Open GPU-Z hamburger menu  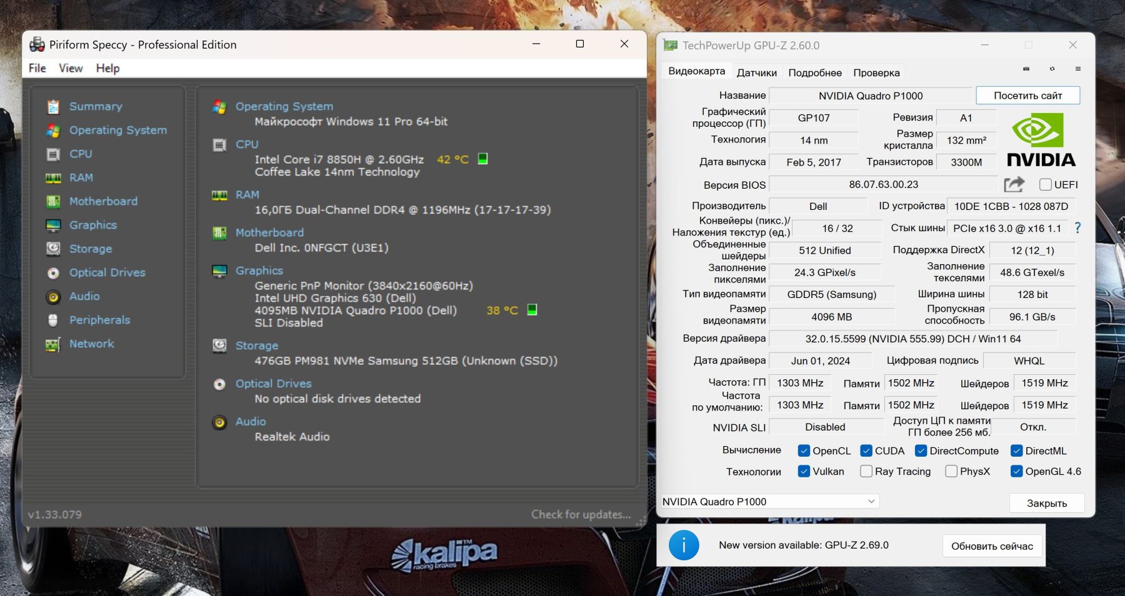point(1078,69)
